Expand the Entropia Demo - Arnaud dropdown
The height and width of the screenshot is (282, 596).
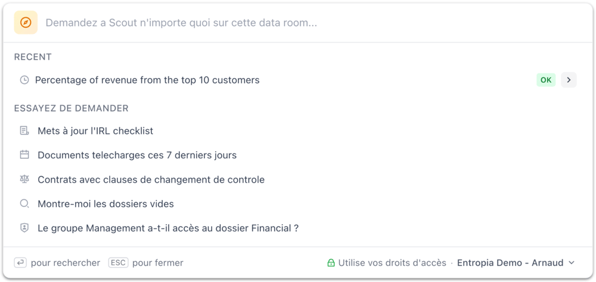510,263
